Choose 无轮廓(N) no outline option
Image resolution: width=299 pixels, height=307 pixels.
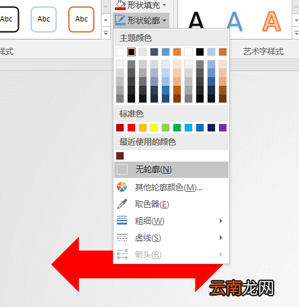coord(171,170)
